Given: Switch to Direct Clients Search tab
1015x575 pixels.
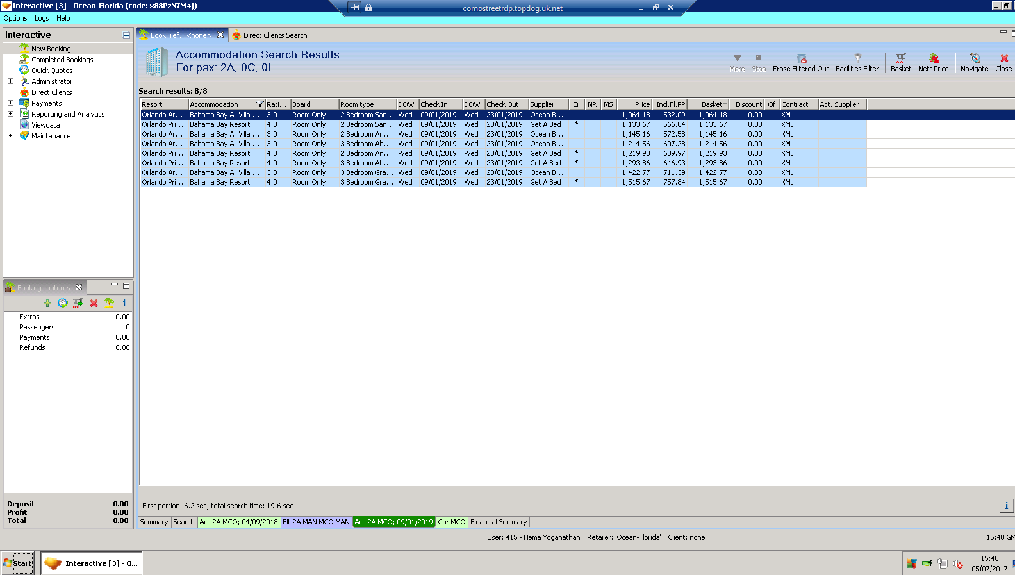Looking at the screenshot, I should click(275, 35).
